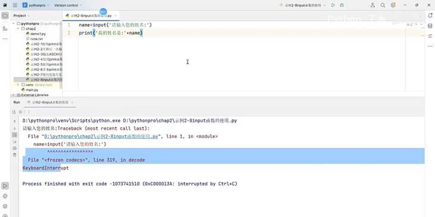Start debugging with the green bug icon
Image resolution: width=435 pixels, height=217 pixels.
(342, 5)
